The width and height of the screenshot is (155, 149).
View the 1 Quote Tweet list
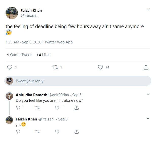tap(19, 55)
